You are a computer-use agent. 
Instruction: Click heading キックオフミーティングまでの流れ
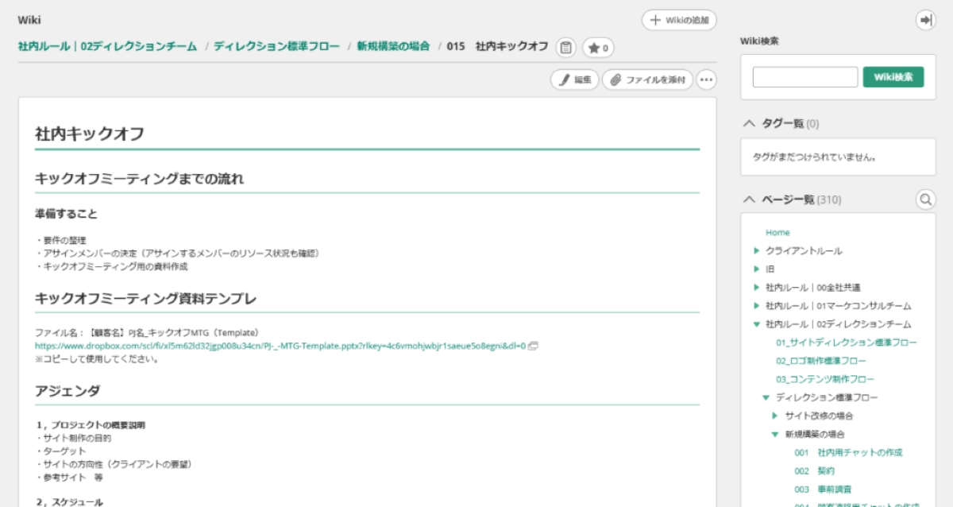[x=139, y=179]
